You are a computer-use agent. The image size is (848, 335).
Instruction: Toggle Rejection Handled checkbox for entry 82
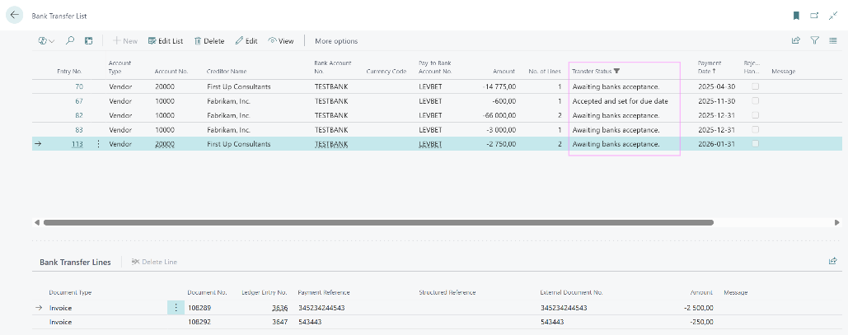[x=755, y=115]
